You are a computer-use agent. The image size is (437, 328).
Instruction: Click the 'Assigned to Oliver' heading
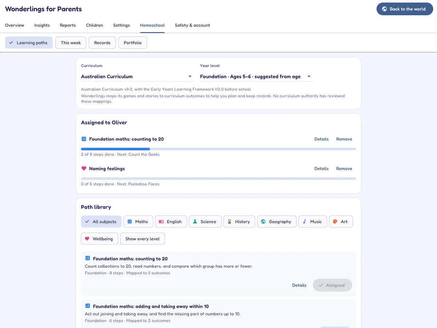tap(104, 122)
